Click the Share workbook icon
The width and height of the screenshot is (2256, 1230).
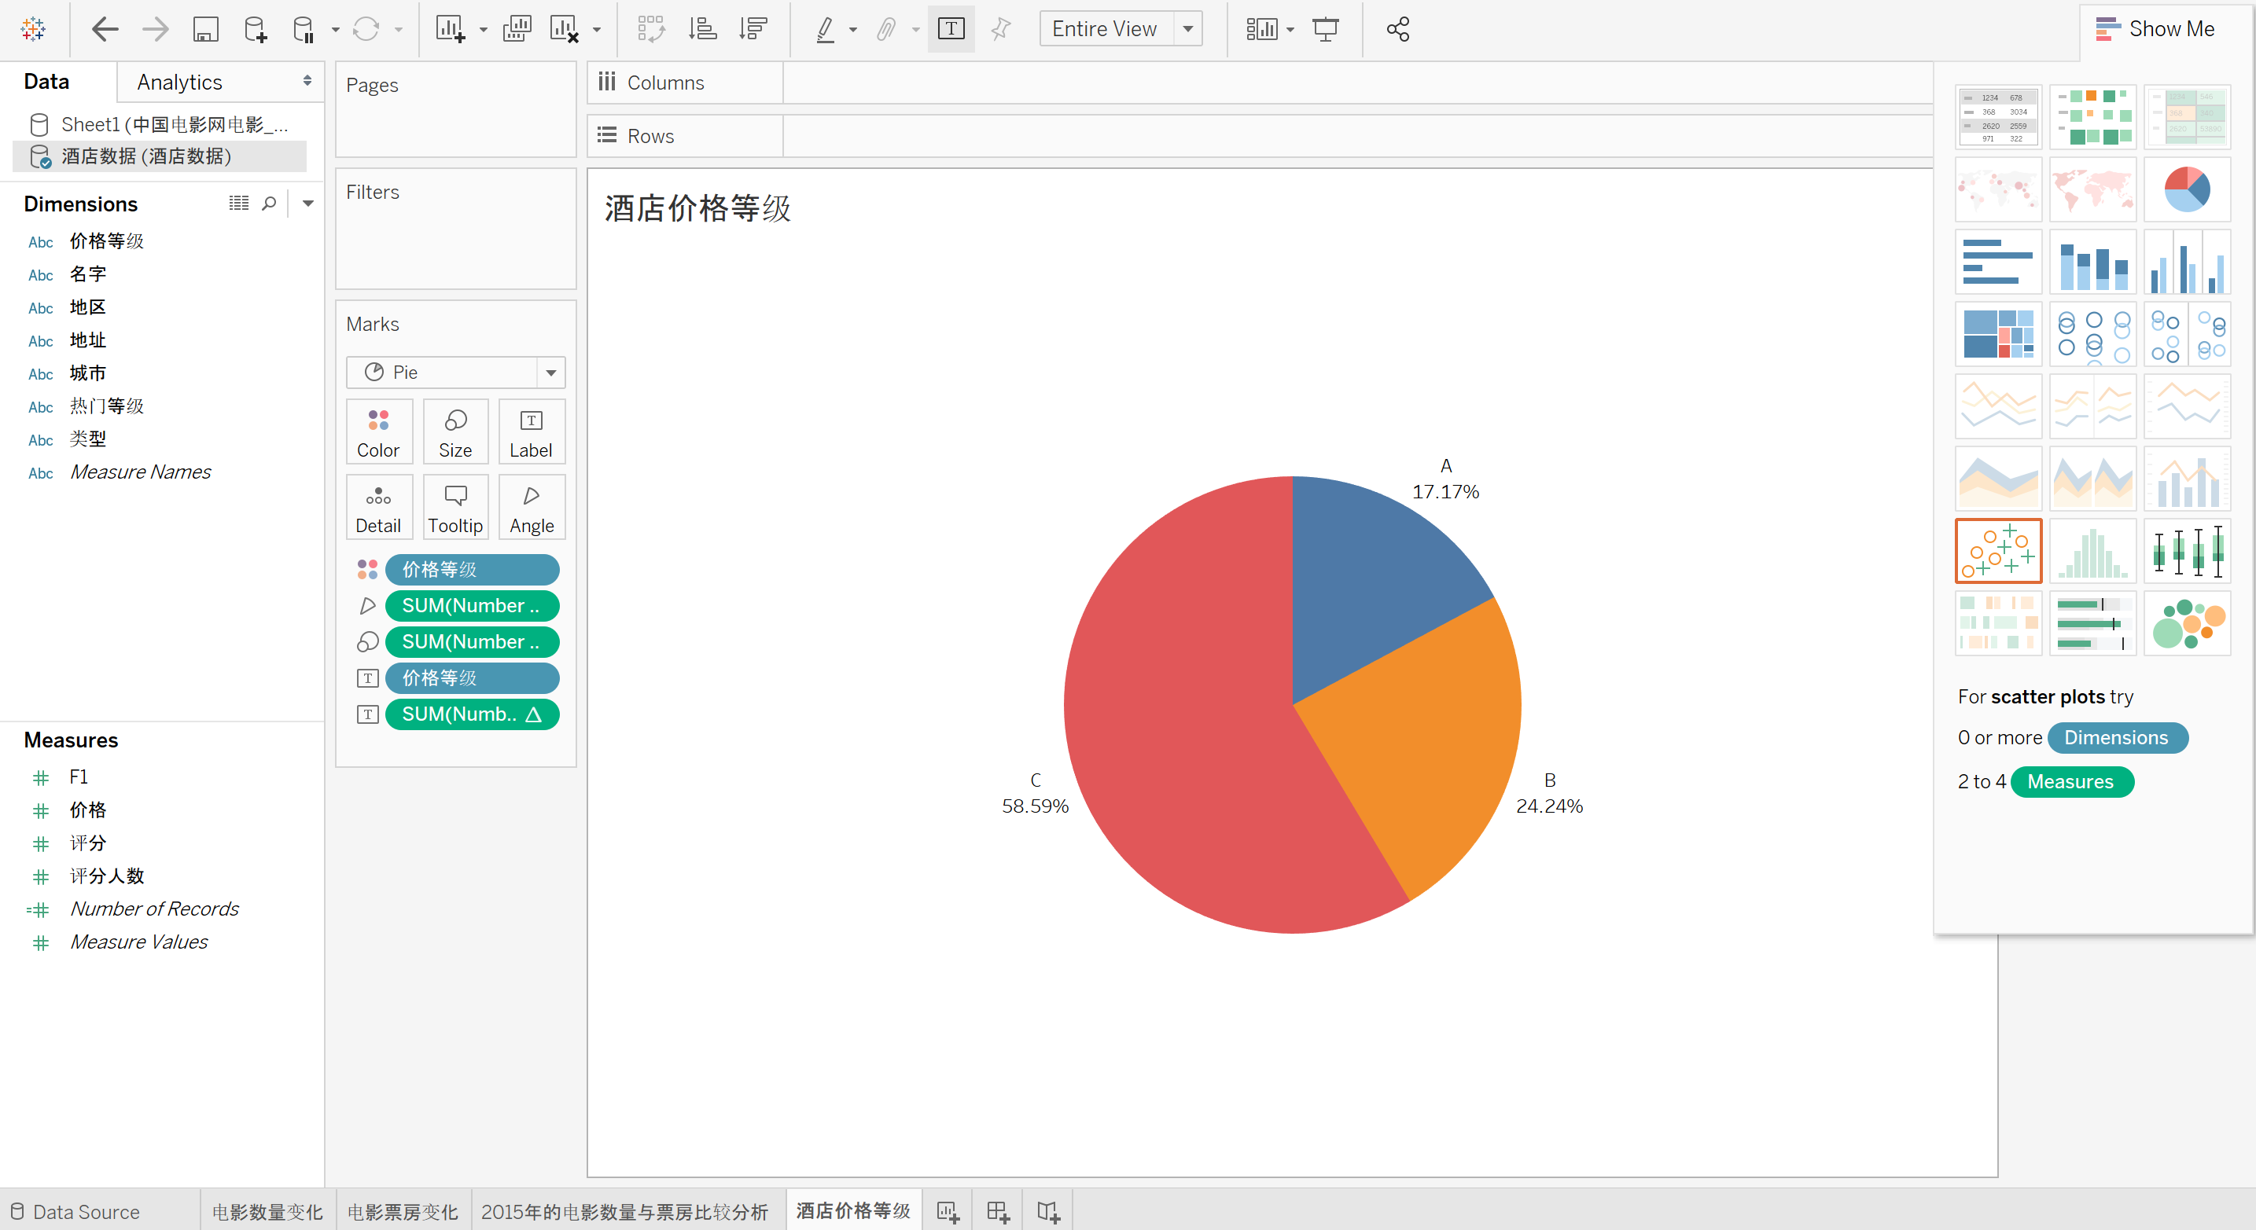(x=1398, y=30)
